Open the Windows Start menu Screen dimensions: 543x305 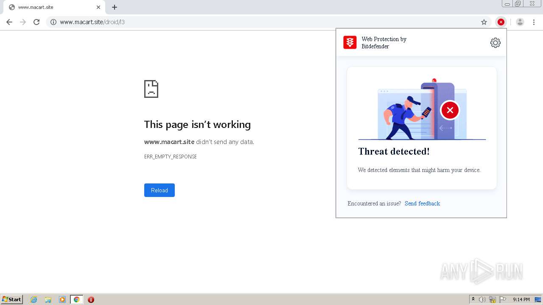pyautogui.click(x=12, y=299)
